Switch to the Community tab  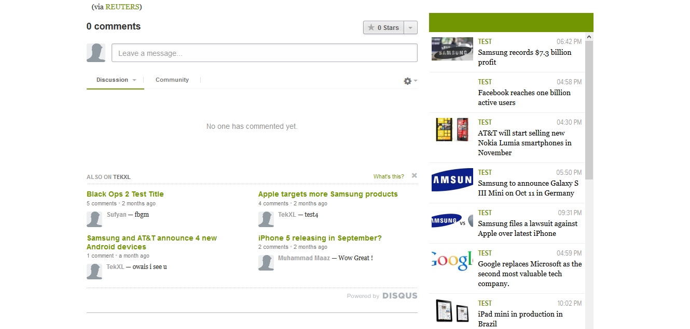(172, 80)
